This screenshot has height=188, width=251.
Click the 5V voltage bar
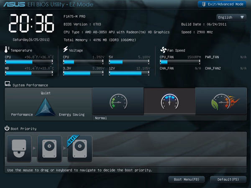(129, 62)
